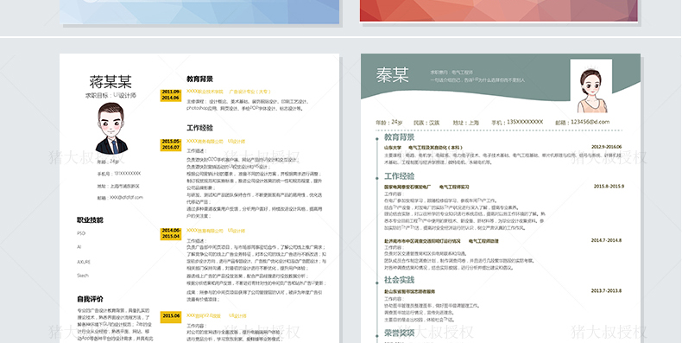Click 民族: 汉族 in 秦某 resume
The height and width of the screenshot is (343, 682).
coord(426,123)
